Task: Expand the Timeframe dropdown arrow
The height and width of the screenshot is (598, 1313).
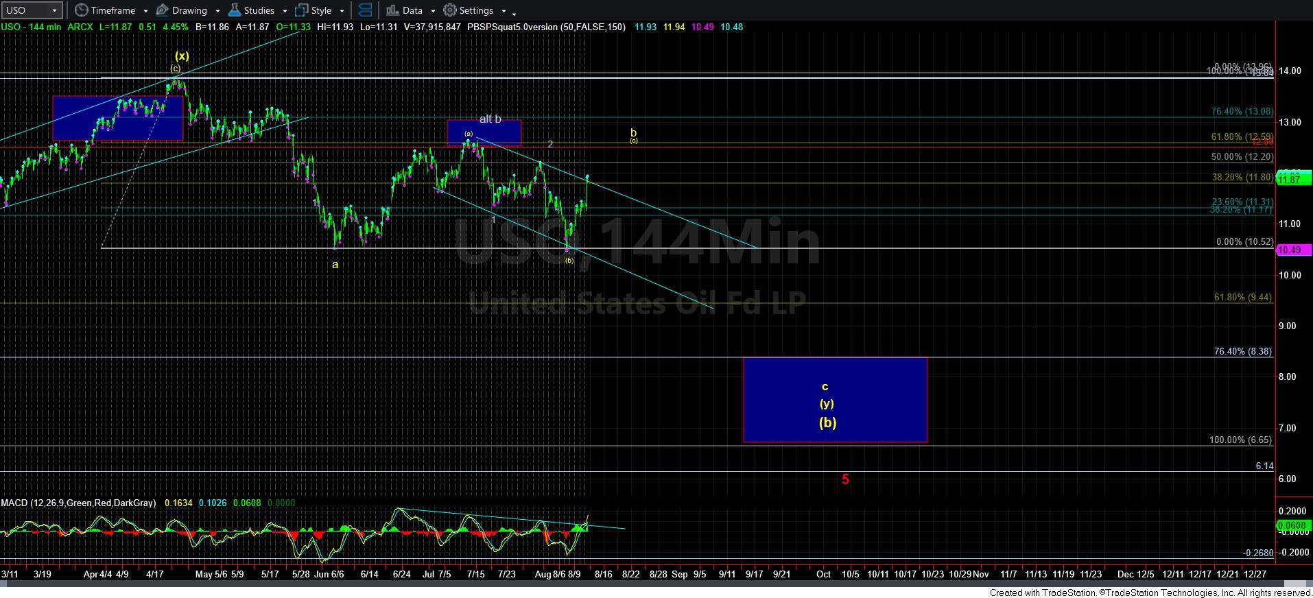Action: (145, 11)
